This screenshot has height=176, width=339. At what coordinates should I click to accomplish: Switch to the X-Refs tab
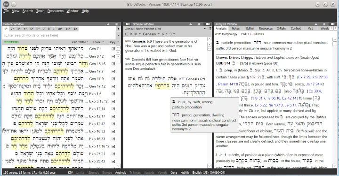(281, 29)
